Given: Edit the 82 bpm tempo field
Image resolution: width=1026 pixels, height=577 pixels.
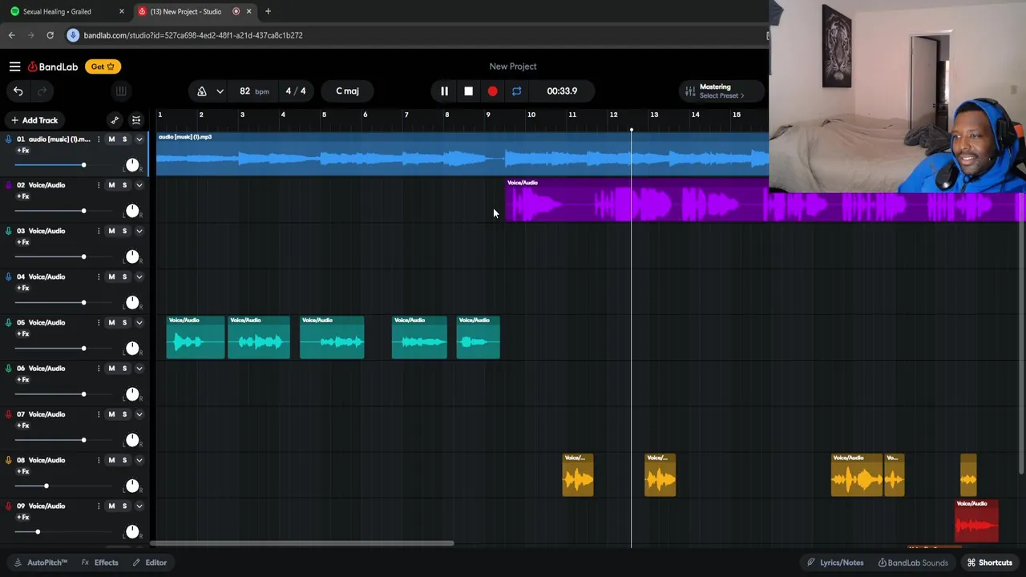Looking at the screenshot, I should (253, 91).
